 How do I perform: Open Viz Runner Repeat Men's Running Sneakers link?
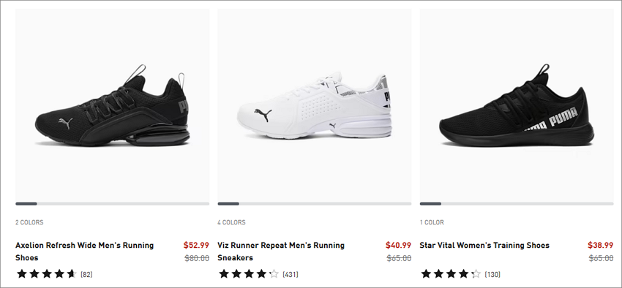281,251
